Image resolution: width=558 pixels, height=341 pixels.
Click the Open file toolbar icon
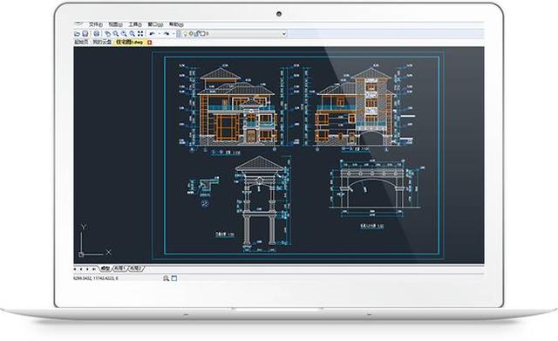point(77,34)
